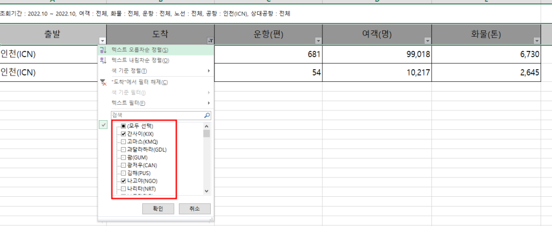Click filter list scrollbar down arrow

(207, 191)
